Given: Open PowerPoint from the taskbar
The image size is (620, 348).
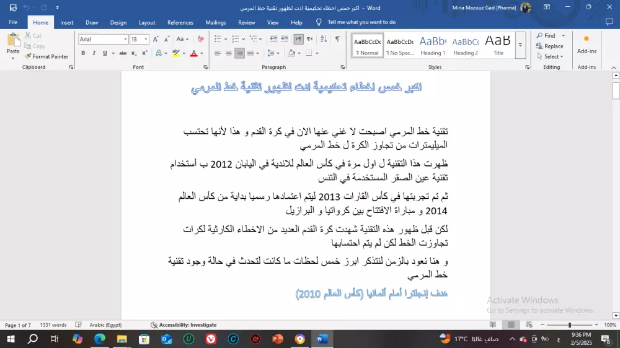Looking at the screenshot, I should (278, 339).
